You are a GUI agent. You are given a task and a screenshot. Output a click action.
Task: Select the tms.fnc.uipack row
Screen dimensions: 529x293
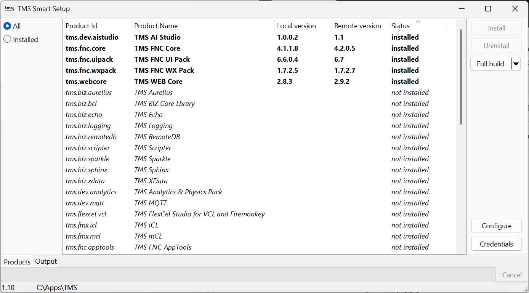click(259, 59)
